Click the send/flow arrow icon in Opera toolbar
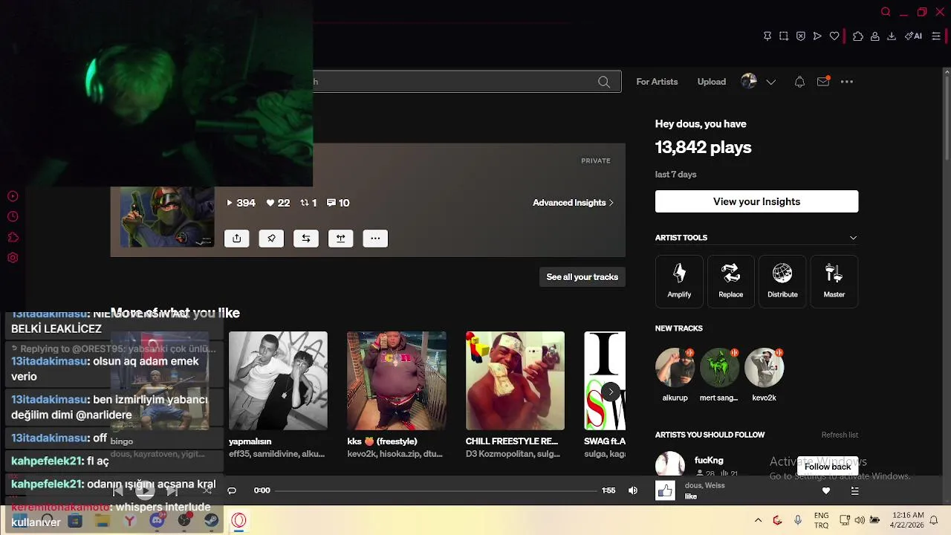The width and height of the screenshot is (951, 535). pos(817,36)
